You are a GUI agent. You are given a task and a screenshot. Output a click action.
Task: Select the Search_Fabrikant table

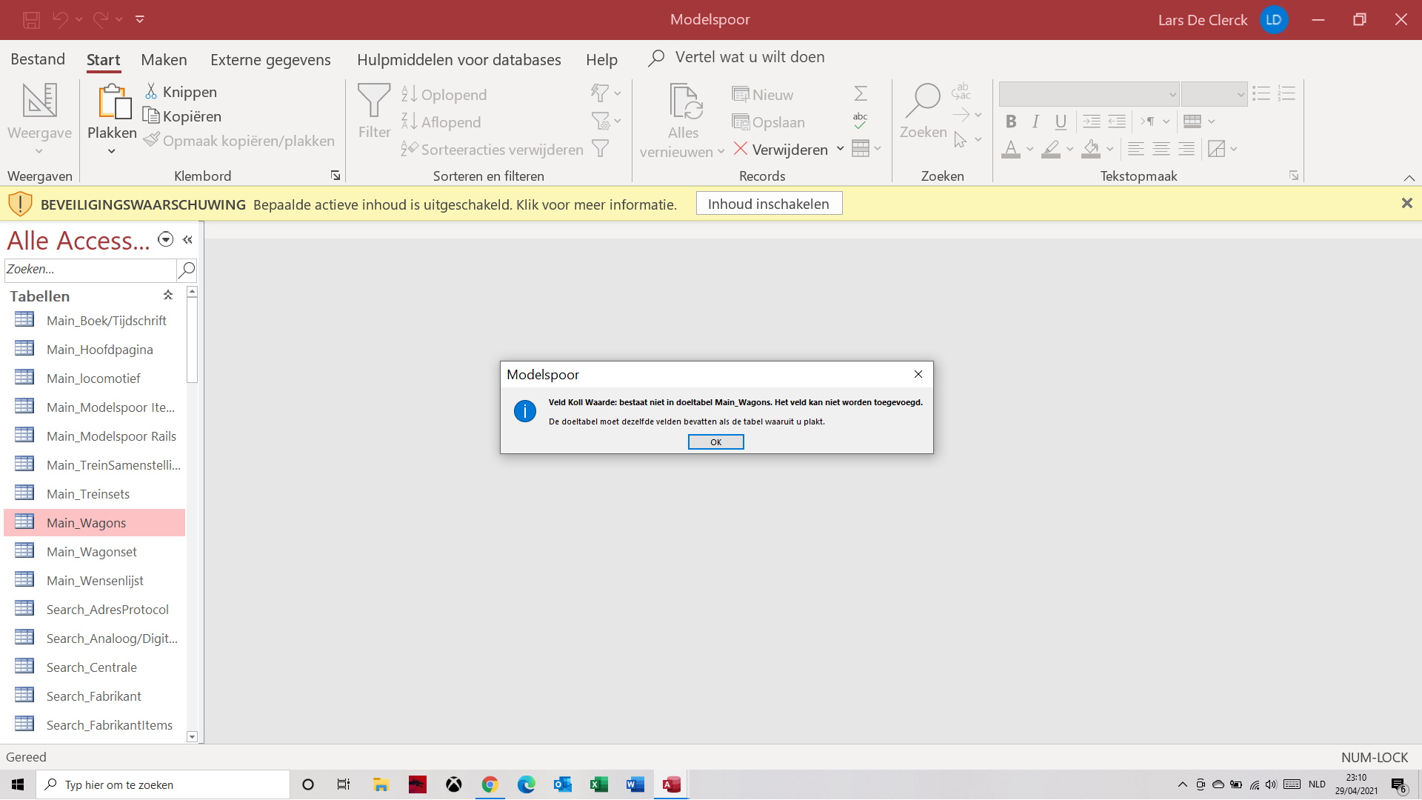[x=94, y=696]
